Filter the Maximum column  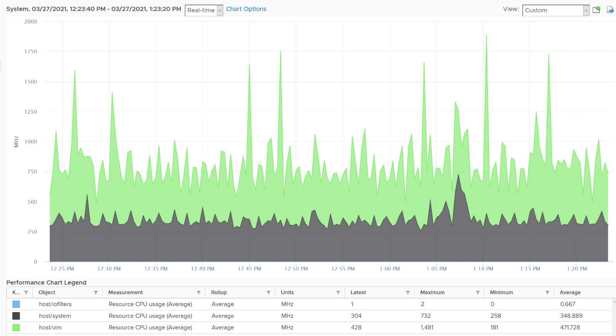(x=478, y=293)
